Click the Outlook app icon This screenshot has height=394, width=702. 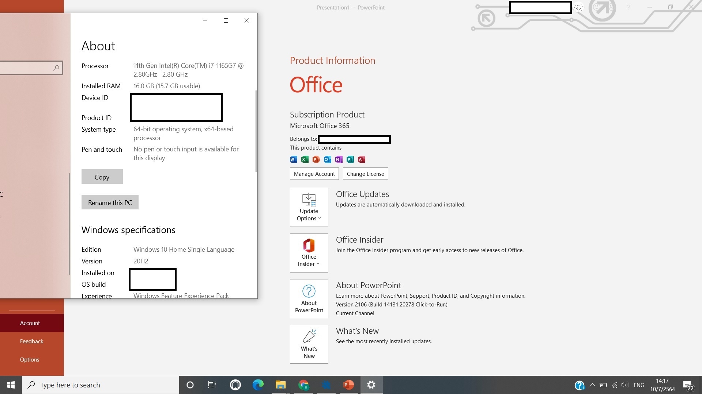tap(327, 159)
